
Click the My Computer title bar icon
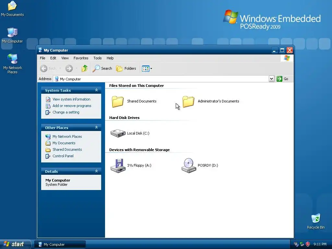point(40,50)
